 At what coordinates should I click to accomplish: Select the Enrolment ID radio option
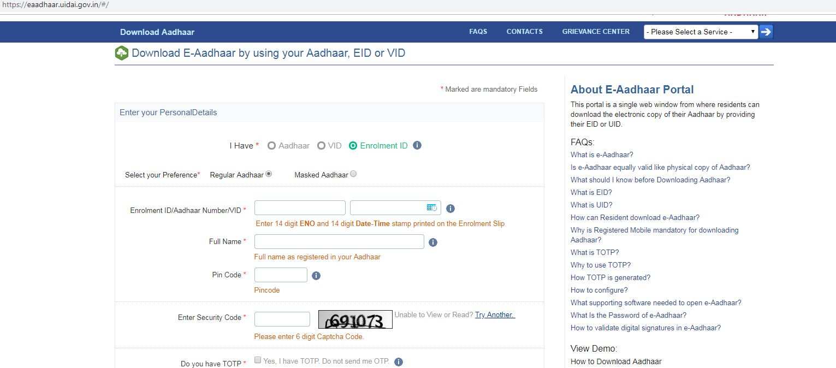(353, 146)
